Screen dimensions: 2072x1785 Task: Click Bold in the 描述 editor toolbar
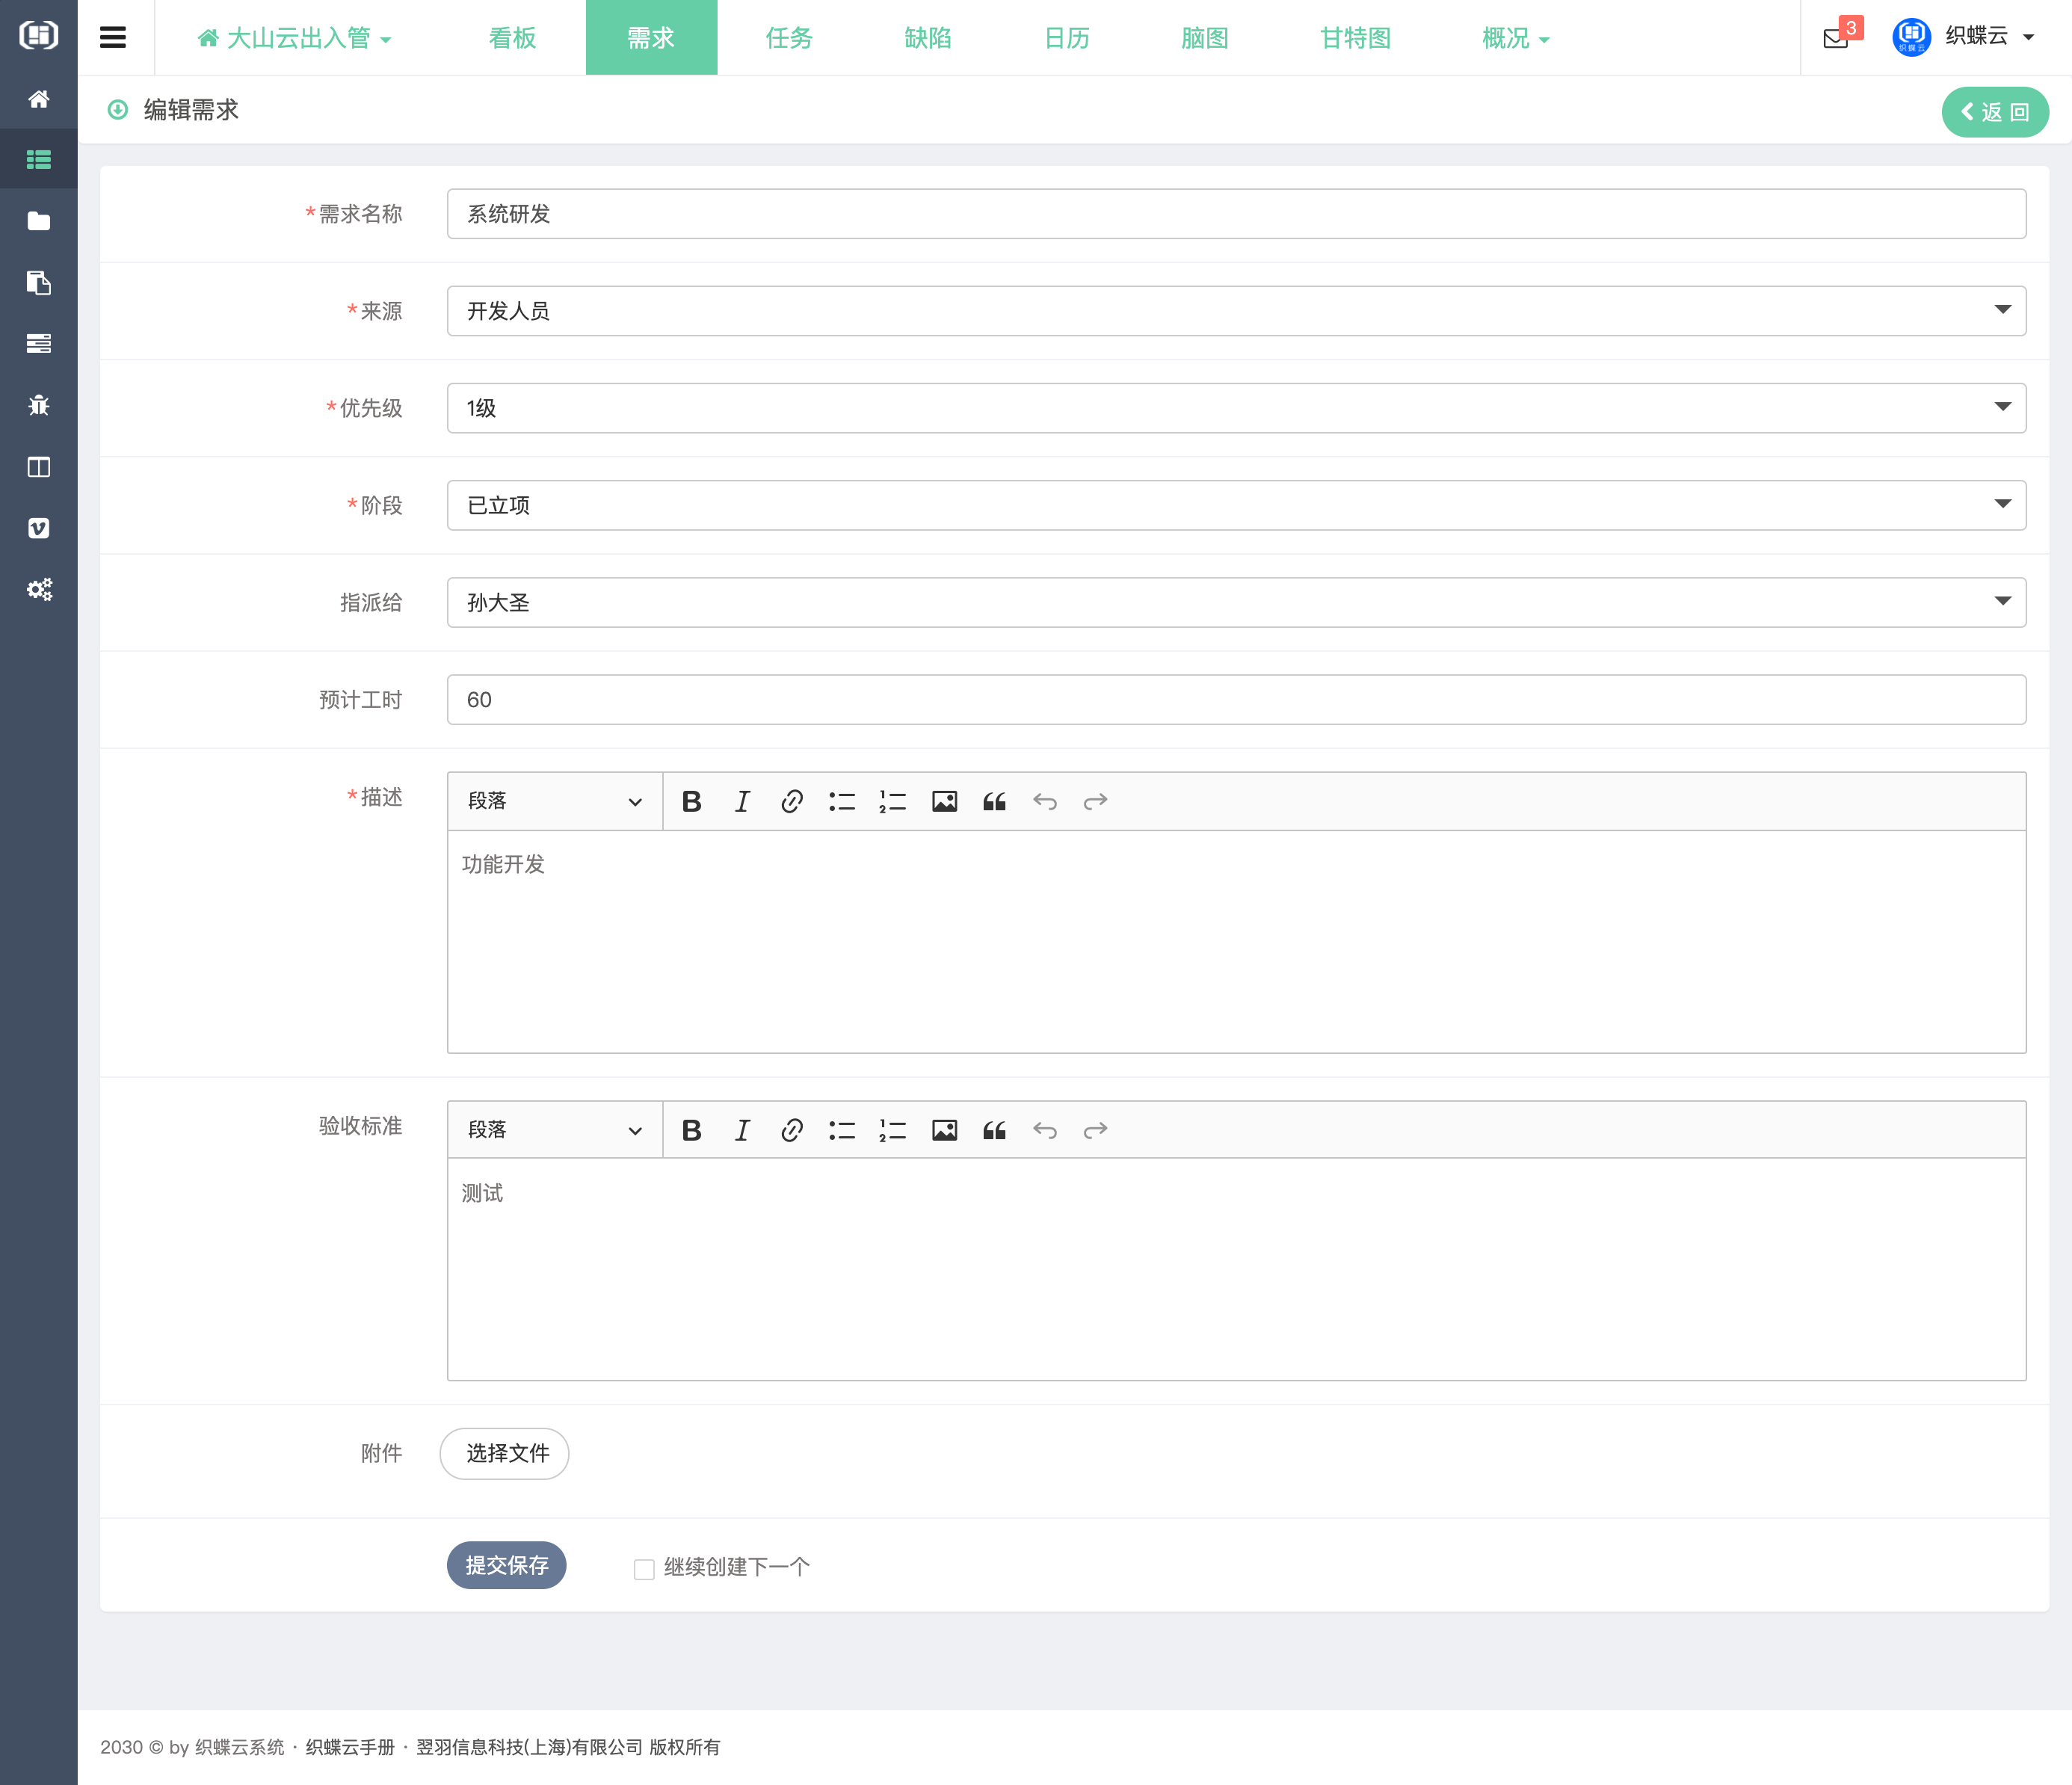click(x=691, y=801)
